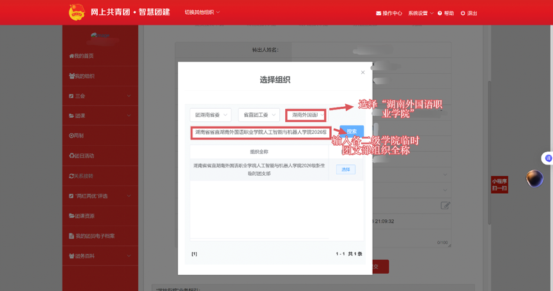Click the 网上共青团·智慧团建 site title
Image resolution: width=553 pixels, height=291 pixels.
coord(130,12)
